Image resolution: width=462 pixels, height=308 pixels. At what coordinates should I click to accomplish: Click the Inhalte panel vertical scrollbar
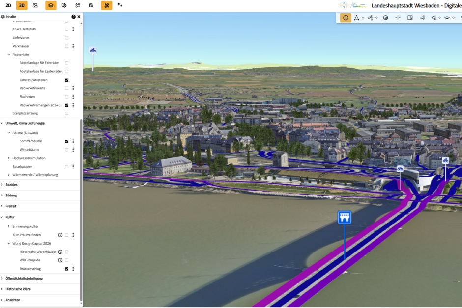81,210
